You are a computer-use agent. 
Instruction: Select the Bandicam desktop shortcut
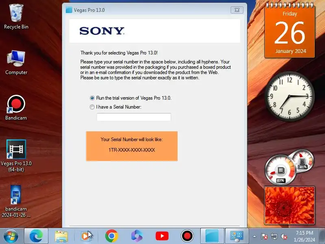tap(16, 107)
